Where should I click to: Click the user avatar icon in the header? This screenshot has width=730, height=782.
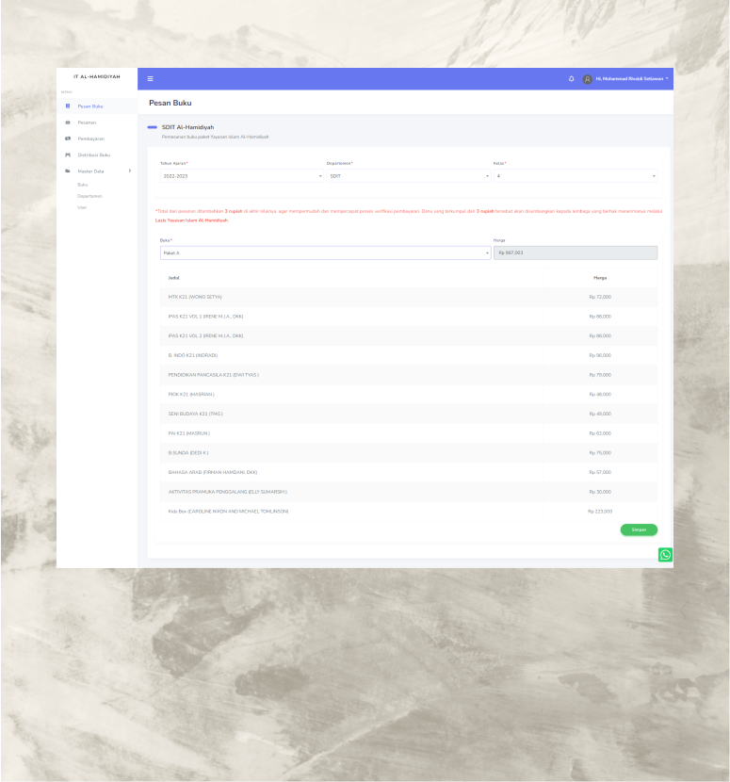coord(588,78)
